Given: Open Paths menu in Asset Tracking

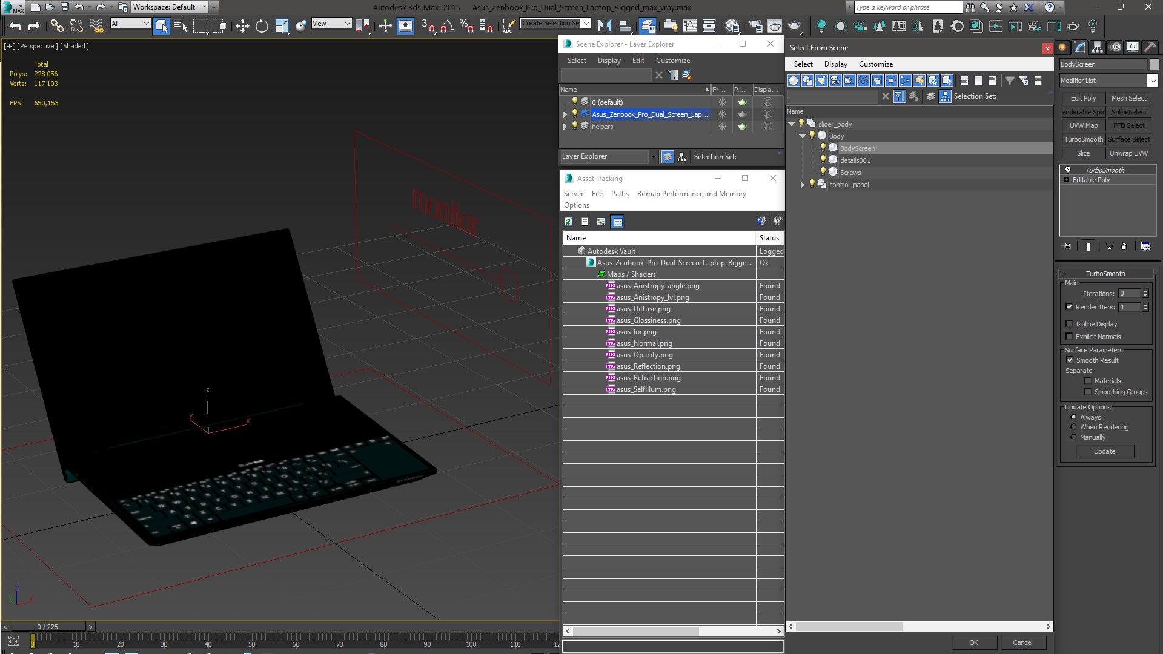Looking at the screenshot, I should [620, 194].
